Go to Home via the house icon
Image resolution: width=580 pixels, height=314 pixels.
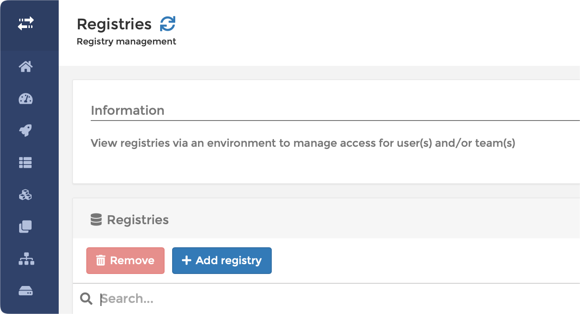pyautogui.click(x=26, y=67)
